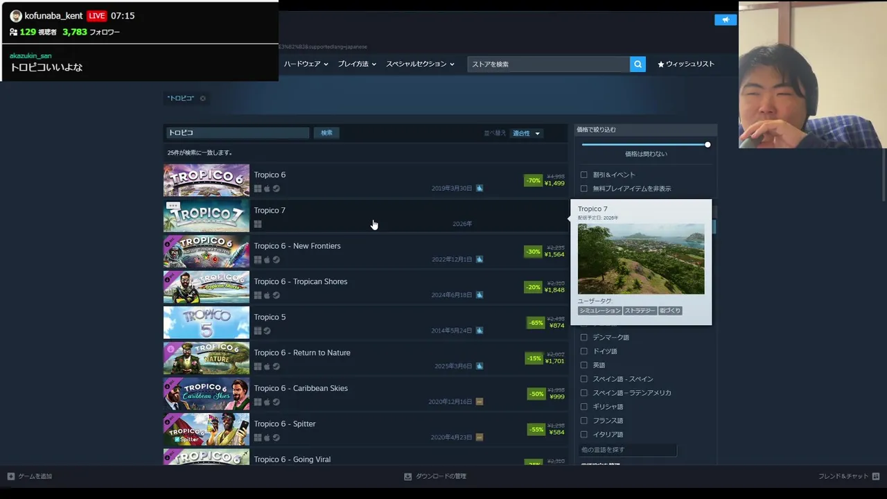The height and width of the screenshot is (499, 887).
Task: Open the Tropico 6 - Return to Nature title
Action: [302, 353]
